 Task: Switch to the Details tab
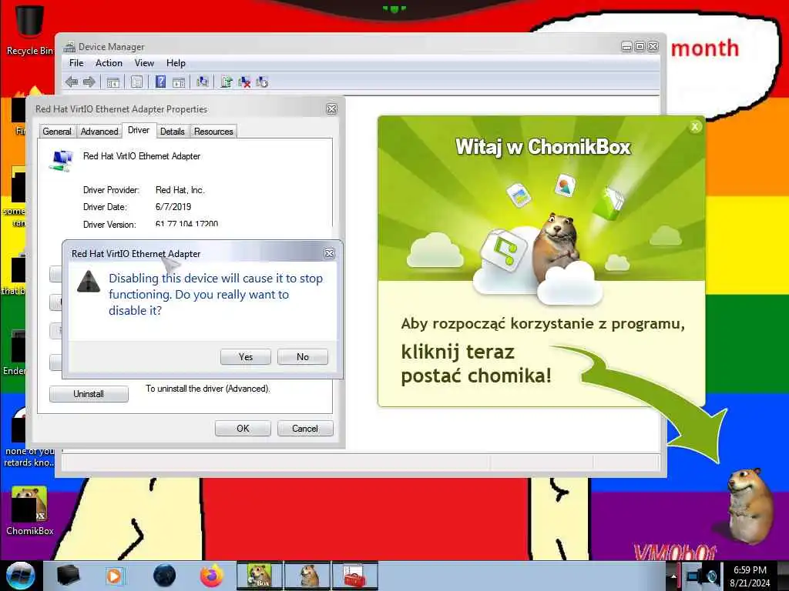tap(172, 131)
